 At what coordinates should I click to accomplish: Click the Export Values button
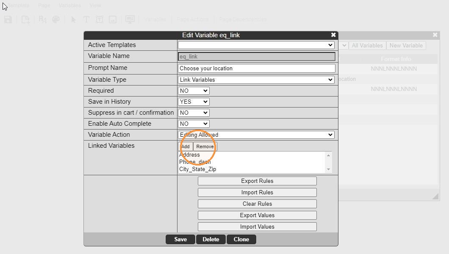tap(257, 215)
